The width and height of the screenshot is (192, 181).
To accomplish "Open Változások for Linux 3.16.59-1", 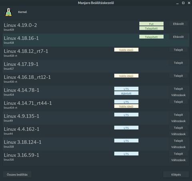I will point(178,160).
